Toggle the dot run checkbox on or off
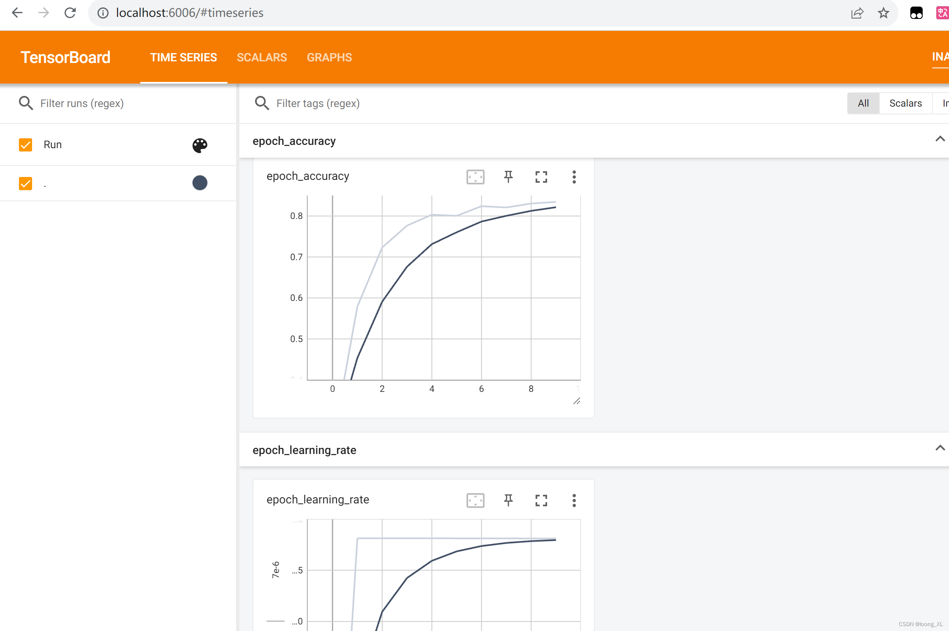This screenshot has width=949, height=631. [x=25, y=183]
